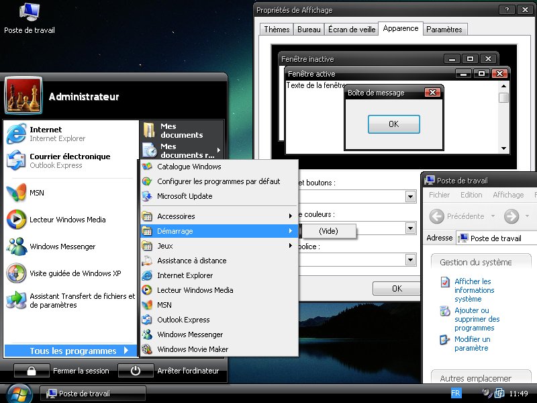Screen dimensions: 537x403
Task: Click Afficher les informations système link
Action: pyautogui.click(x=473, y=290)
